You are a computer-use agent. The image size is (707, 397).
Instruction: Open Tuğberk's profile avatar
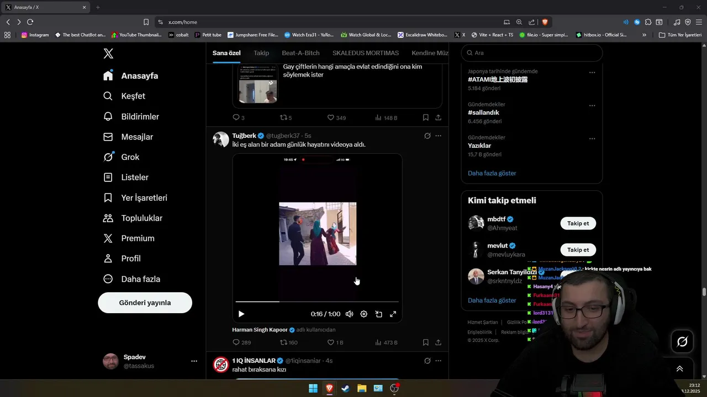click(x=221, y=140)
